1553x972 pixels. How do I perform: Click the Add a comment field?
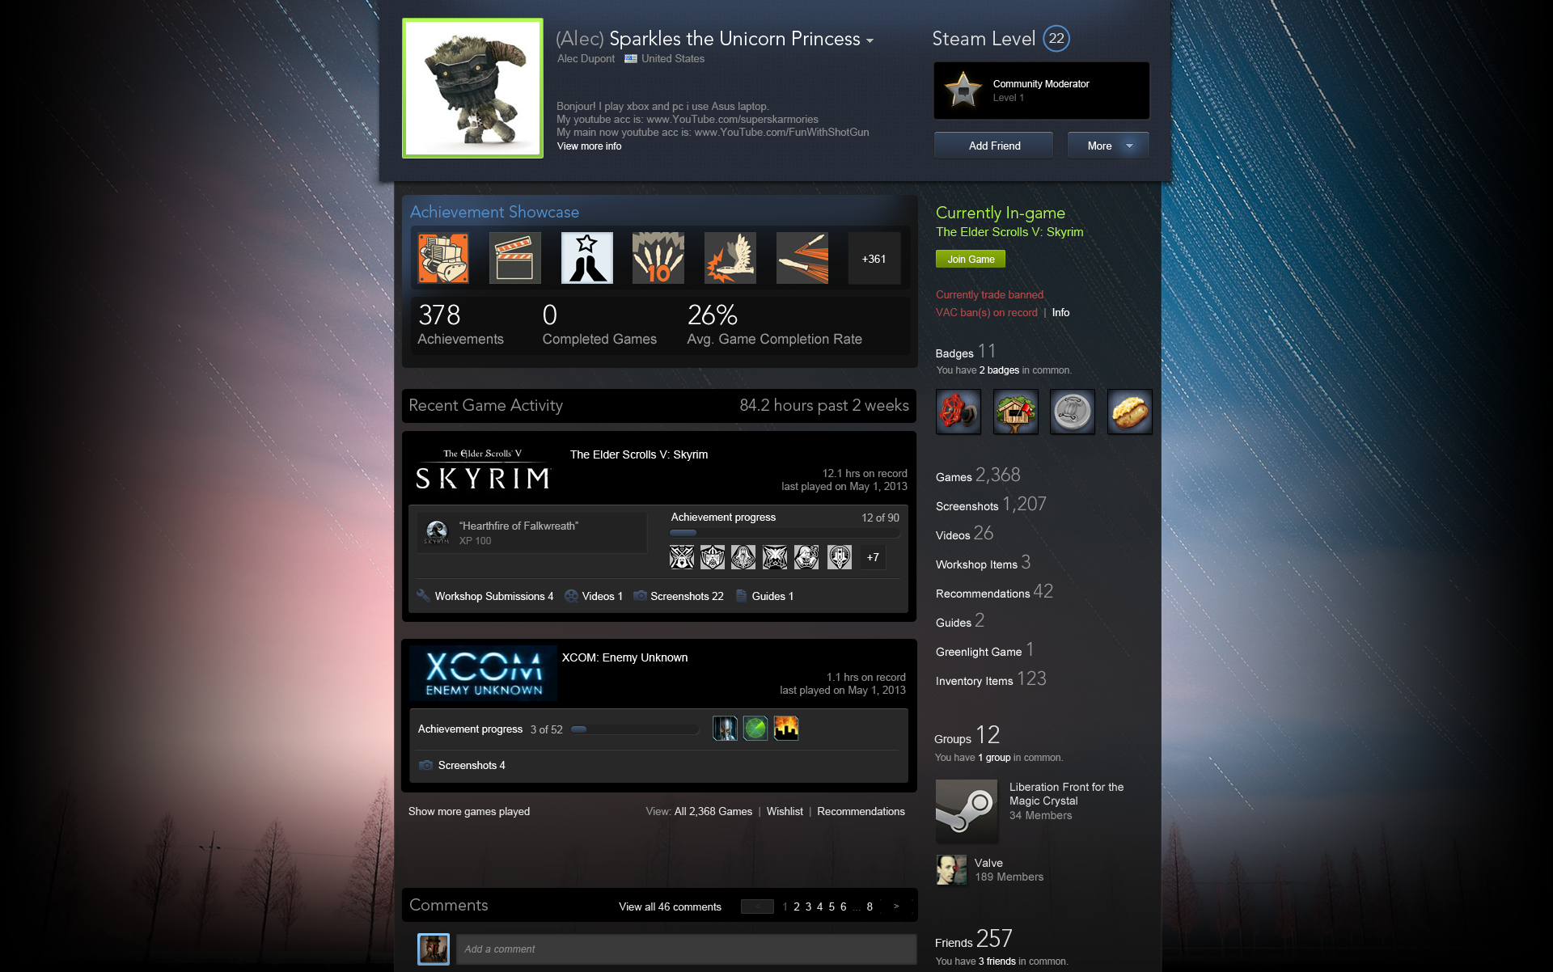click(x=686, y=949)
